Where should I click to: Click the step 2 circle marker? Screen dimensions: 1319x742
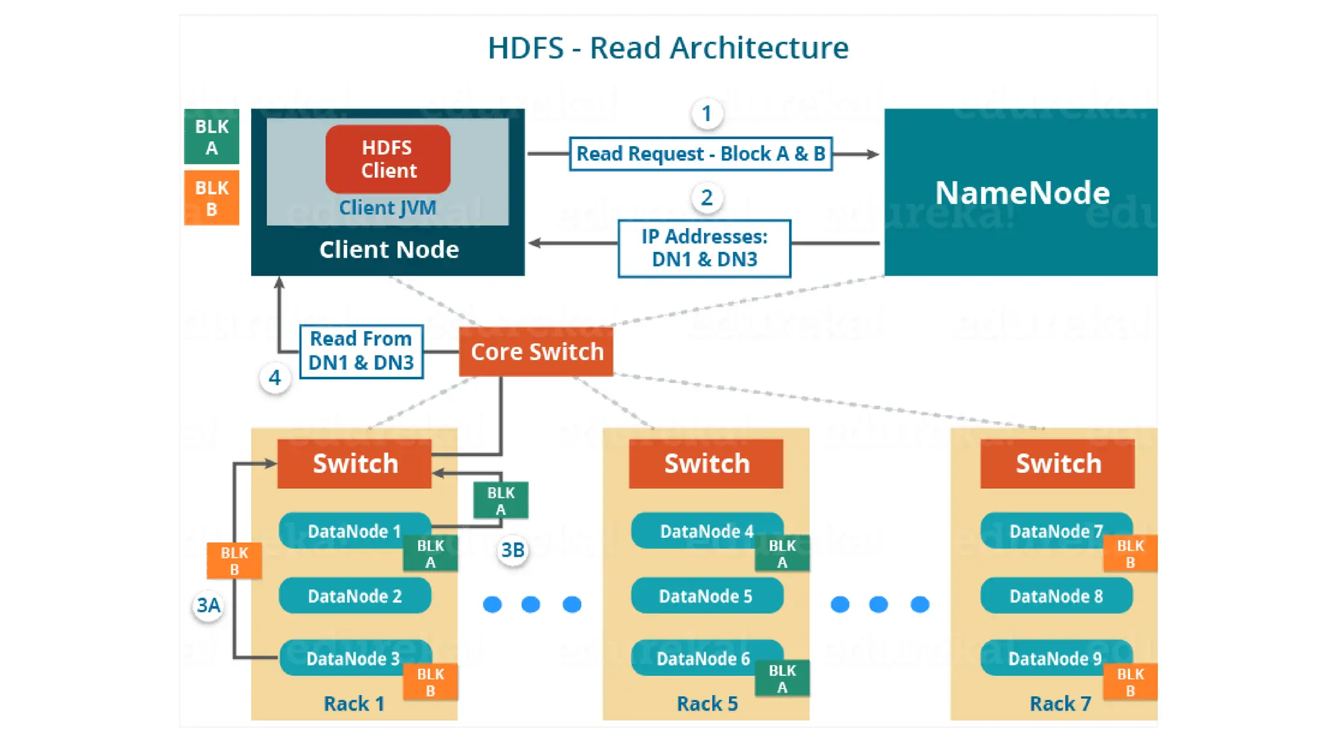pyautogui.click(x=707, y=197)
